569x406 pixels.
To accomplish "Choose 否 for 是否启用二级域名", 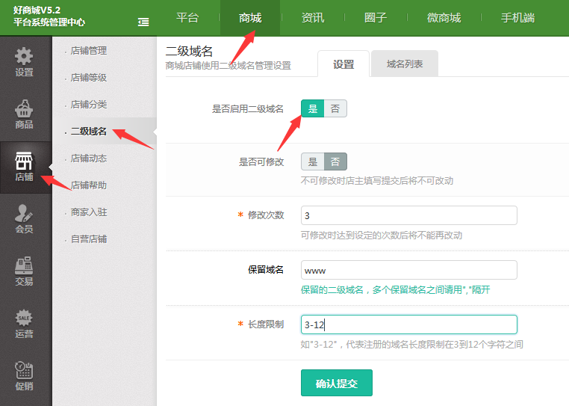I will point(335,108).
